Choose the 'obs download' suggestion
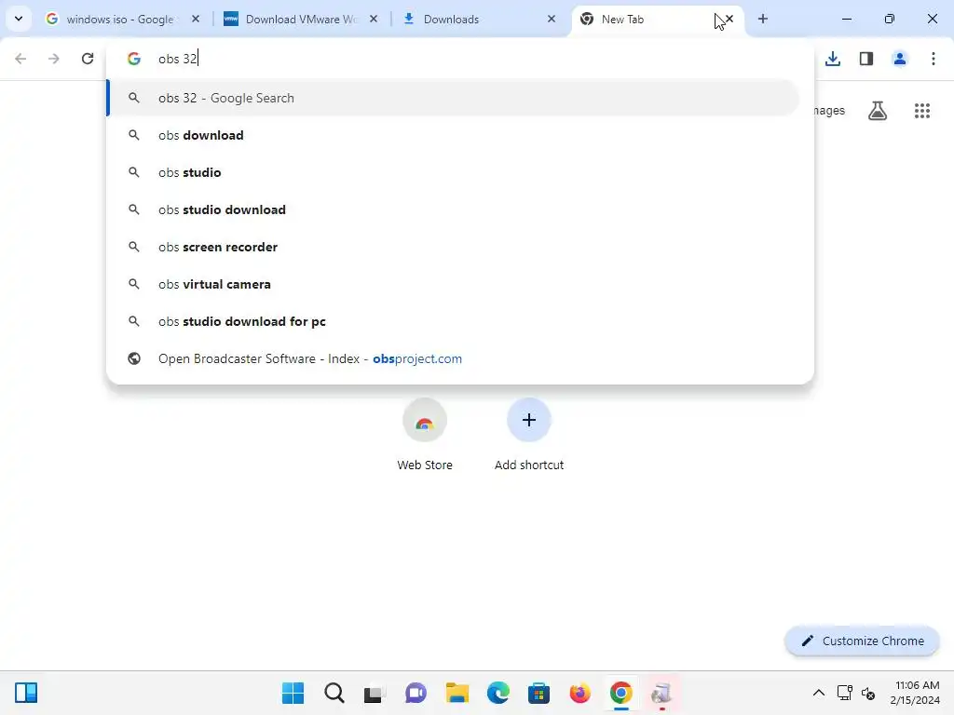Viewport: 954px width, 715px height. pyautogui.click(x=454, y=135)
